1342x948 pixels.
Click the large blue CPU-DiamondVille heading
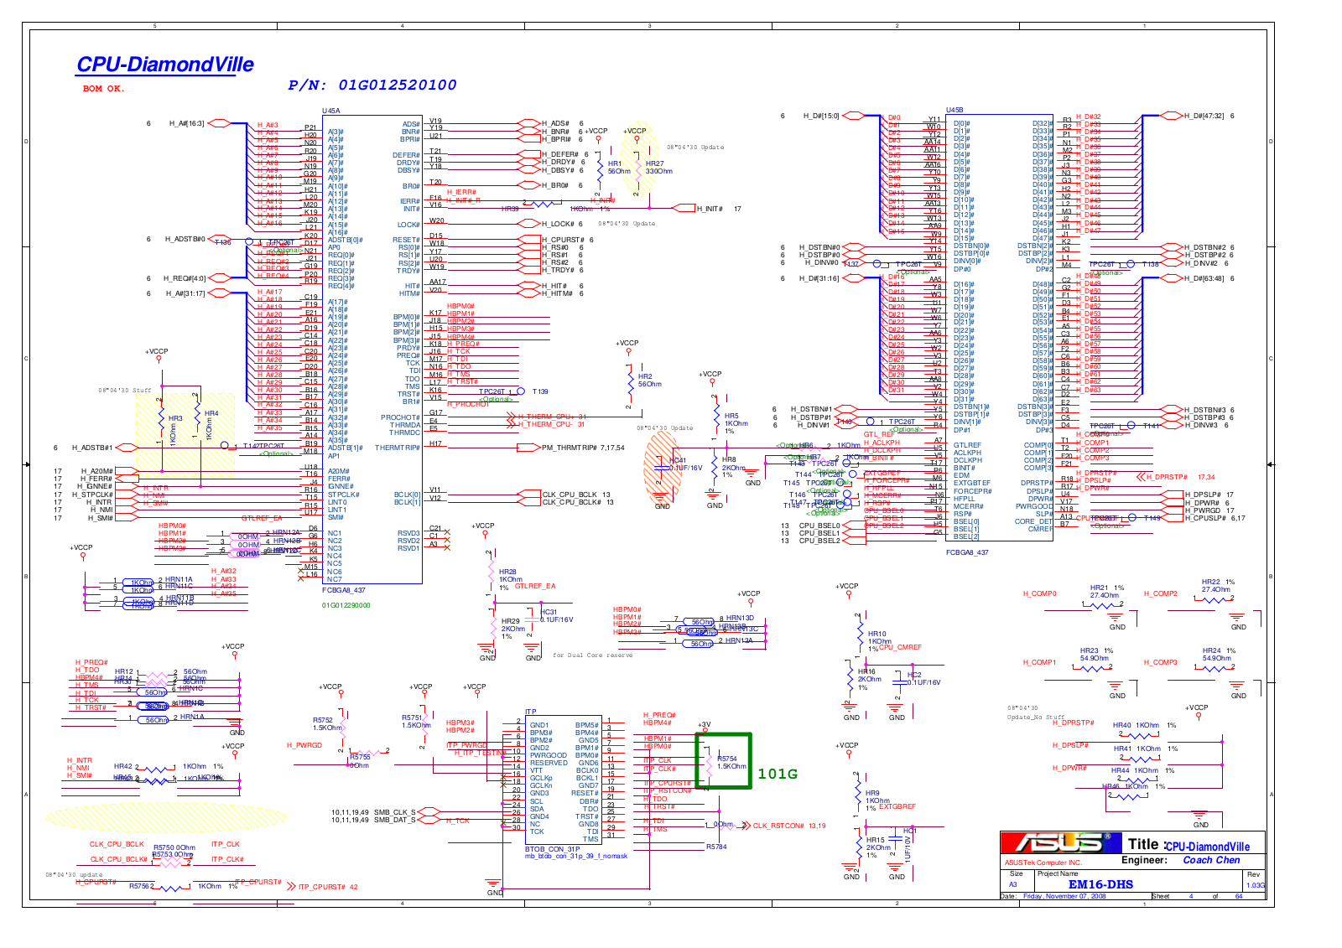tap(165, 65)
